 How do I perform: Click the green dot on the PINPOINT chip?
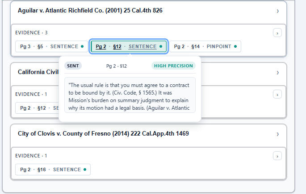235,46
